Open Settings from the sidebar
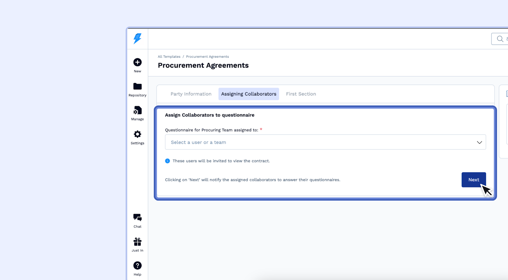This screenshot has height=280, width=508. tap(137, 137)
